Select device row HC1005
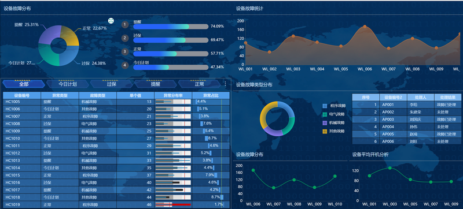This screenshot has width=463, height=209. pos(116,102)
